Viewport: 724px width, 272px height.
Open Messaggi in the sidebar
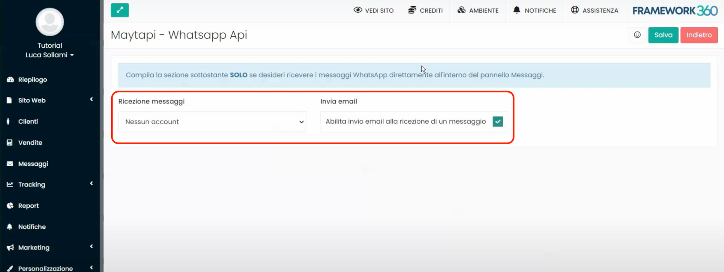(33, 164)
